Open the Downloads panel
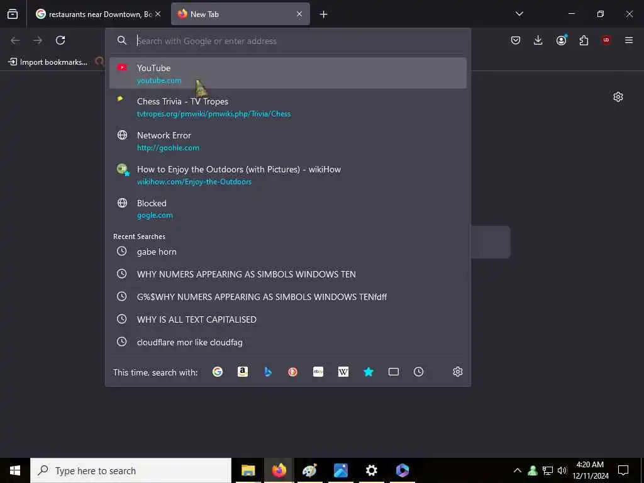 (538, 40)
